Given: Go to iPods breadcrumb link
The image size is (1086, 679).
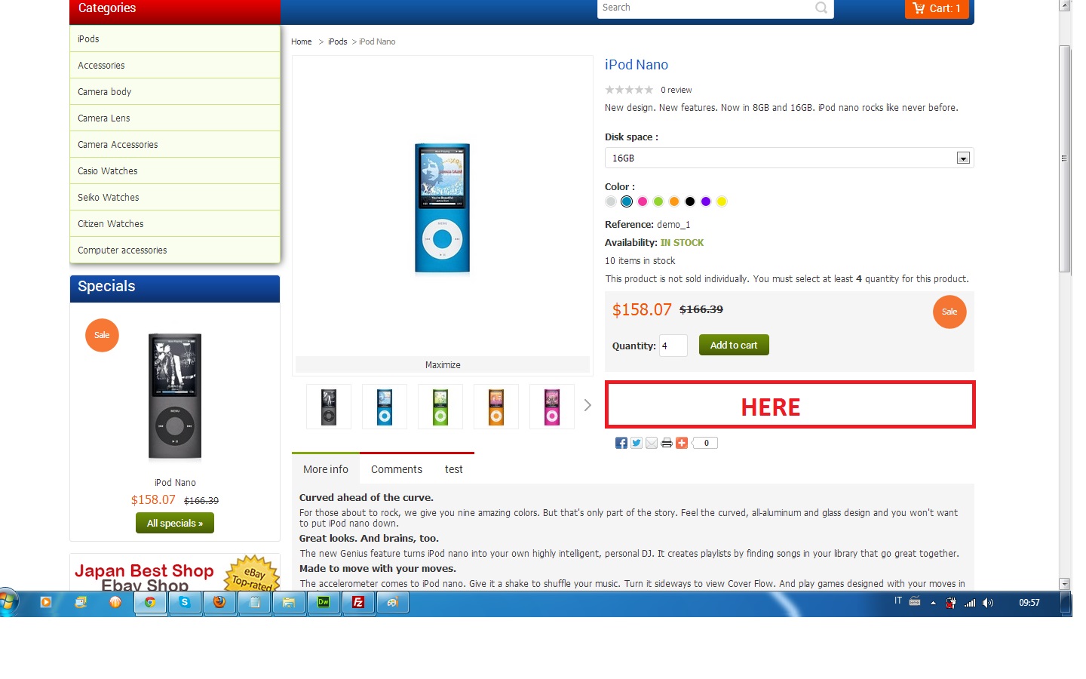Looking at the screenshot, I should [338, 41].
